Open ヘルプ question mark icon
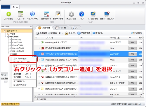Screen dimensions: 146x107 point(81,14)
